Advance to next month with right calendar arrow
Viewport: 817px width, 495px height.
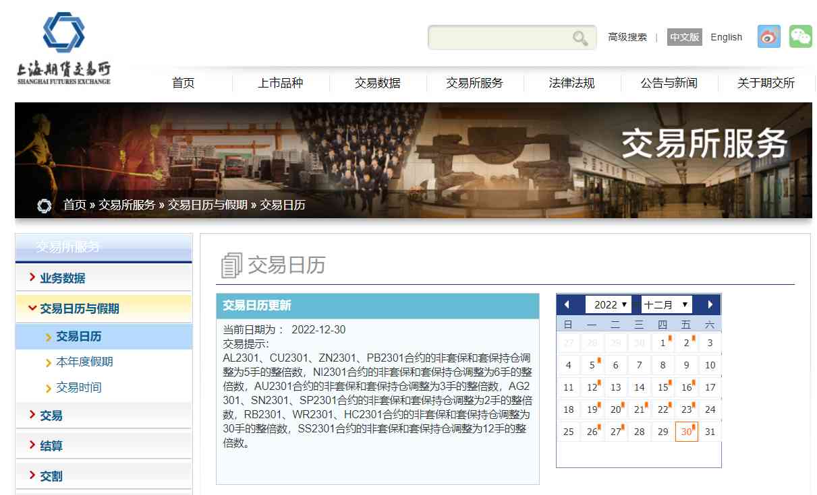coord(711,304)
